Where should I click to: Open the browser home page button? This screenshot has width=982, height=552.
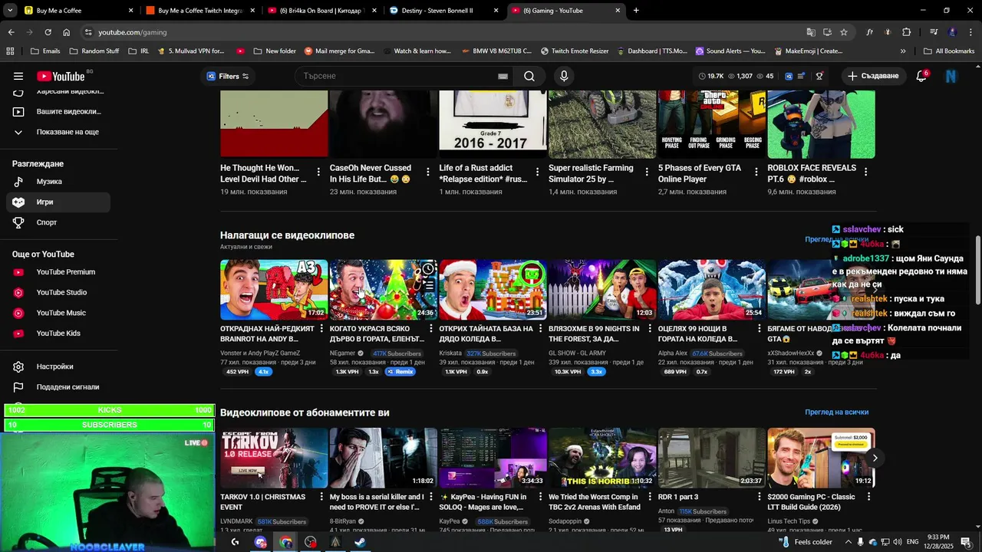[67, 32]
